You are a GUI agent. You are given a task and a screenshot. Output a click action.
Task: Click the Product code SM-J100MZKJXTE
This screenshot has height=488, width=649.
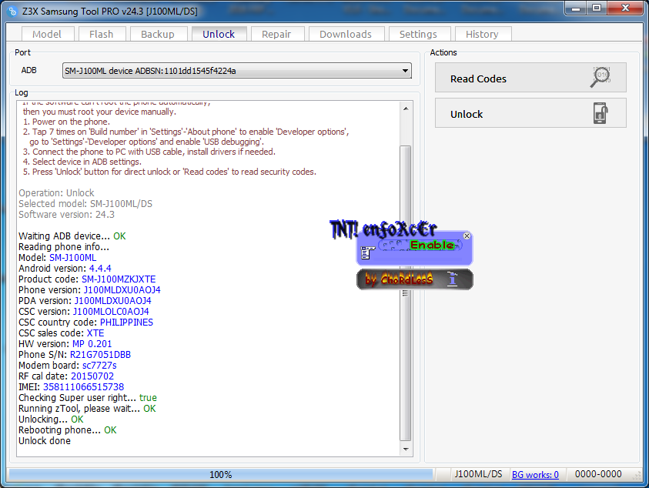[119, 279]
